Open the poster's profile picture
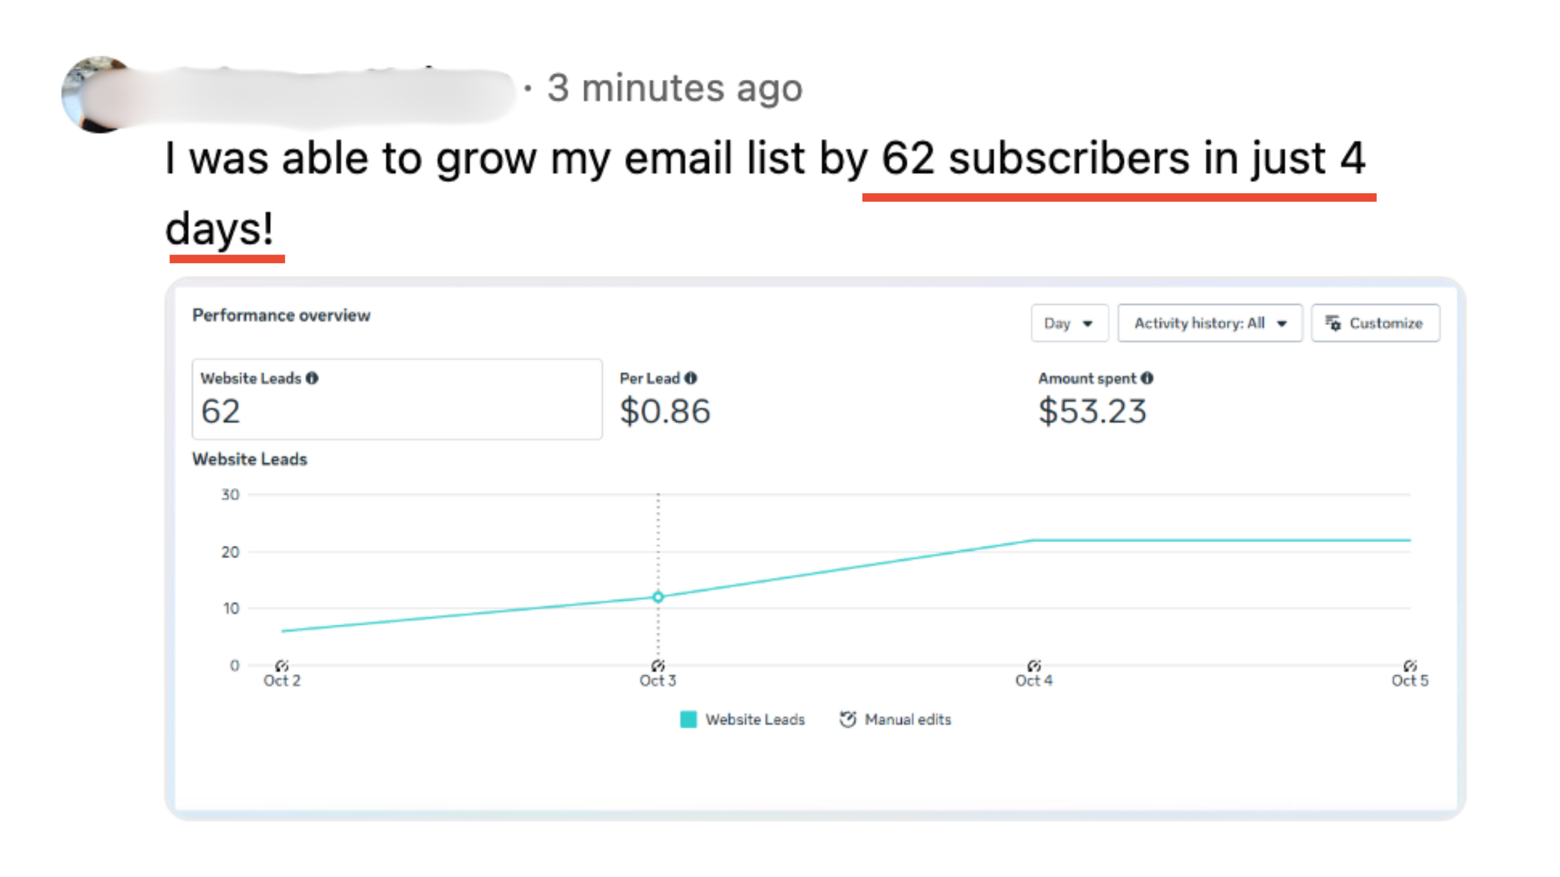The width and height of the screenshot is (1560, 877). tap(97, 94)
